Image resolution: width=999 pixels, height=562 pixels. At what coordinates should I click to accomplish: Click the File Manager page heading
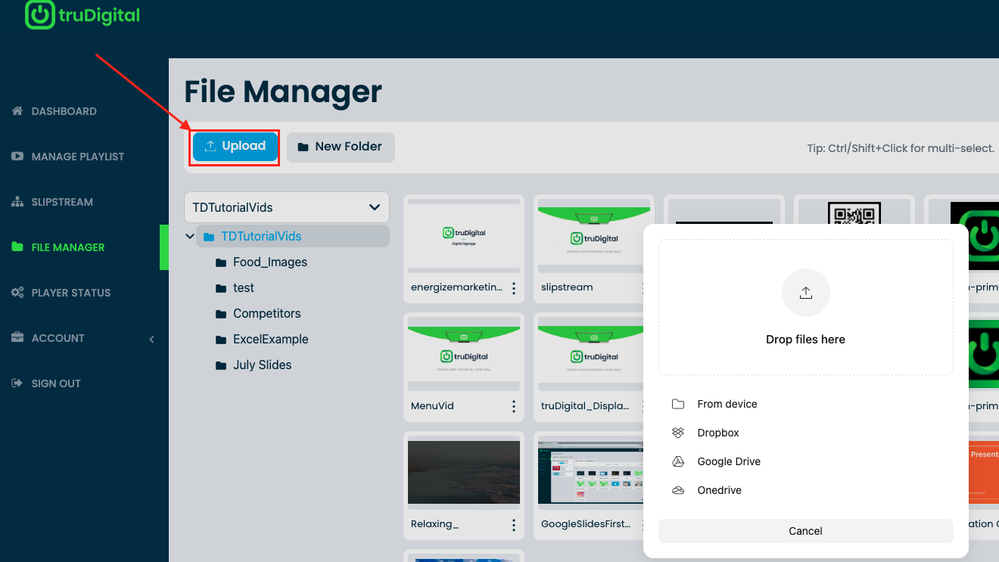tap(283, 92)
